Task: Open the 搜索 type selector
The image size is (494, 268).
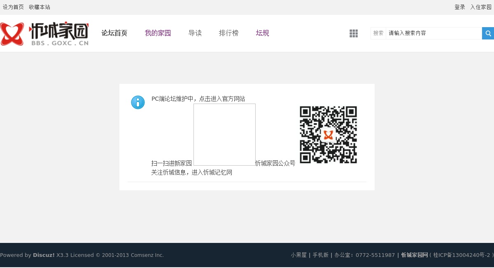Action: [378, 33]
